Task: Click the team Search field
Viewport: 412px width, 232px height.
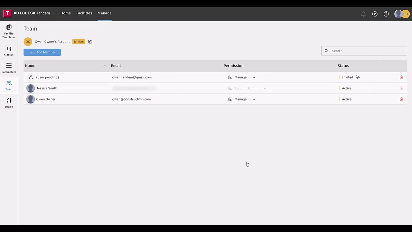Action: pyautogui.click(x=367, y=51)
